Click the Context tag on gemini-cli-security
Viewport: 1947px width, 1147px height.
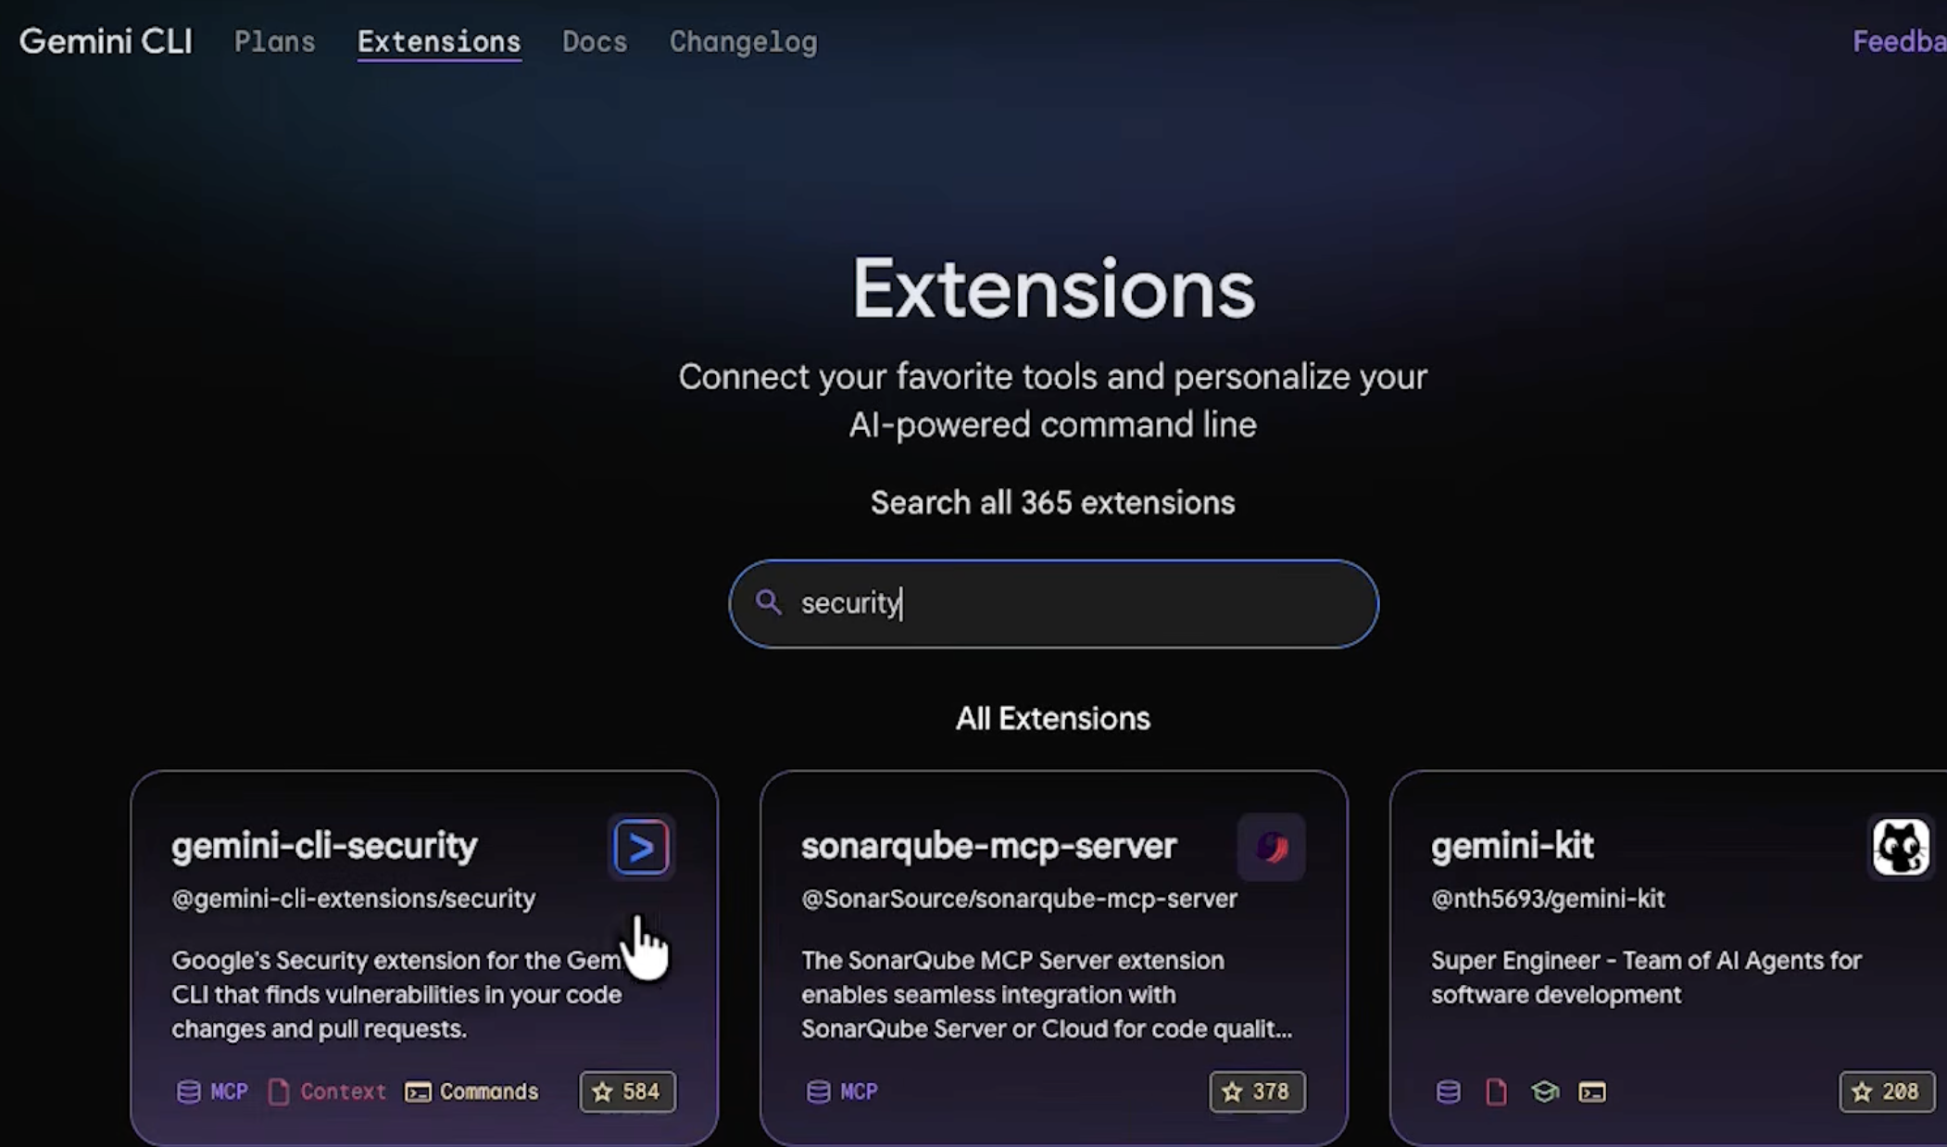point(327,1091)
